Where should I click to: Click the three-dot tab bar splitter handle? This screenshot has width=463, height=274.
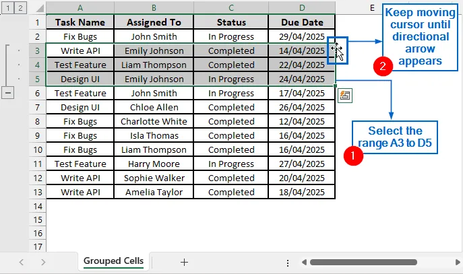[288, 263]
